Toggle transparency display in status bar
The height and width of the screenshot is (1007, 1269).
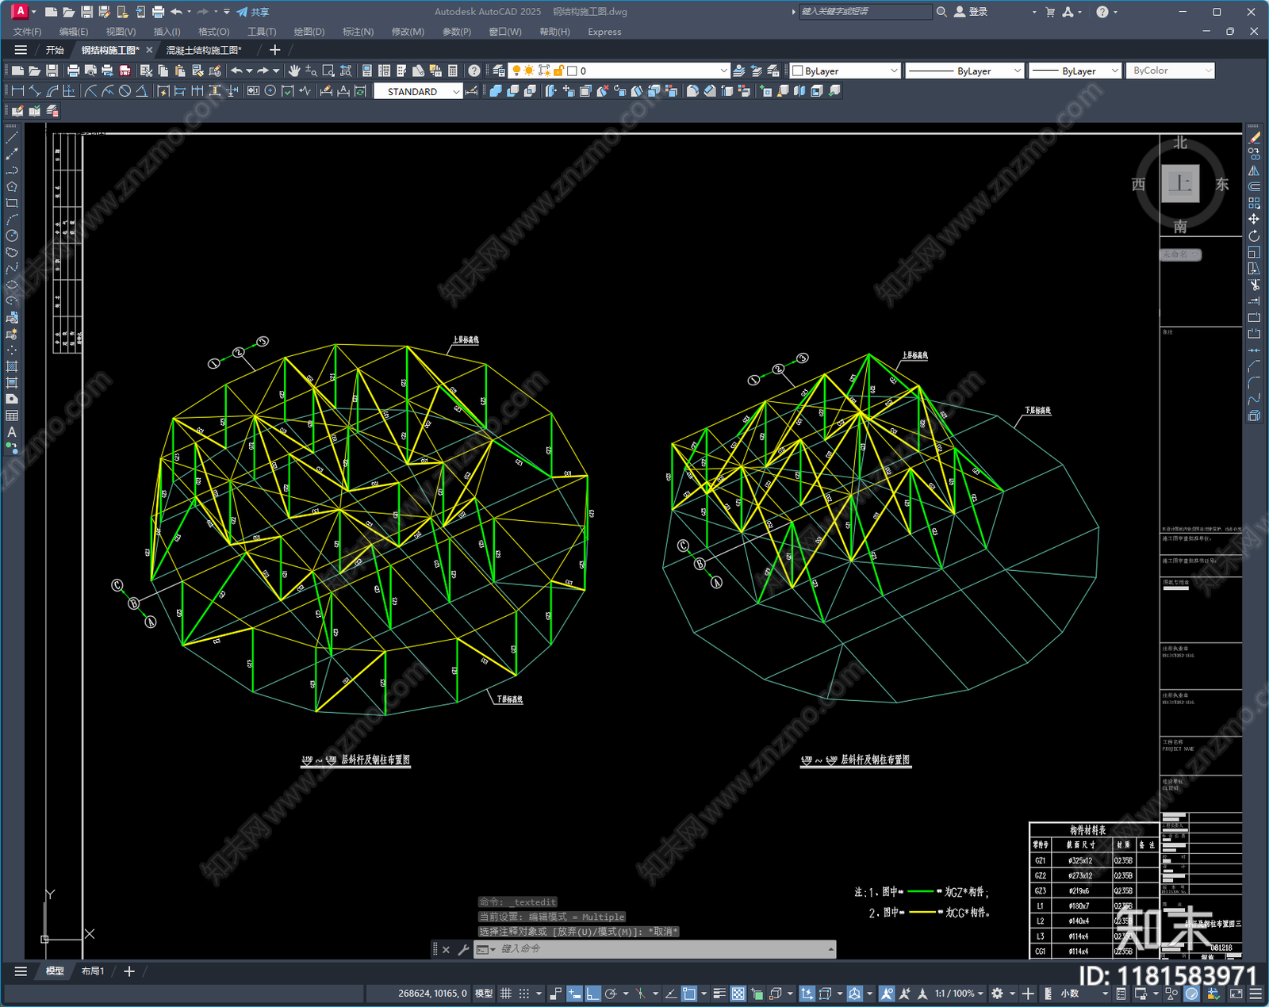[x=738, y=994]
